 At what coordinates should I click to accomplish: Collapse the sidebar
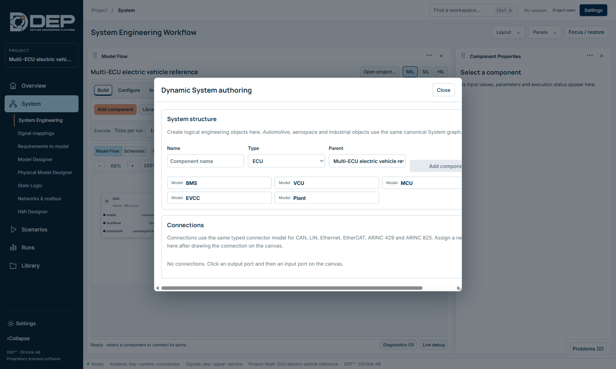[x=18, y=339]
